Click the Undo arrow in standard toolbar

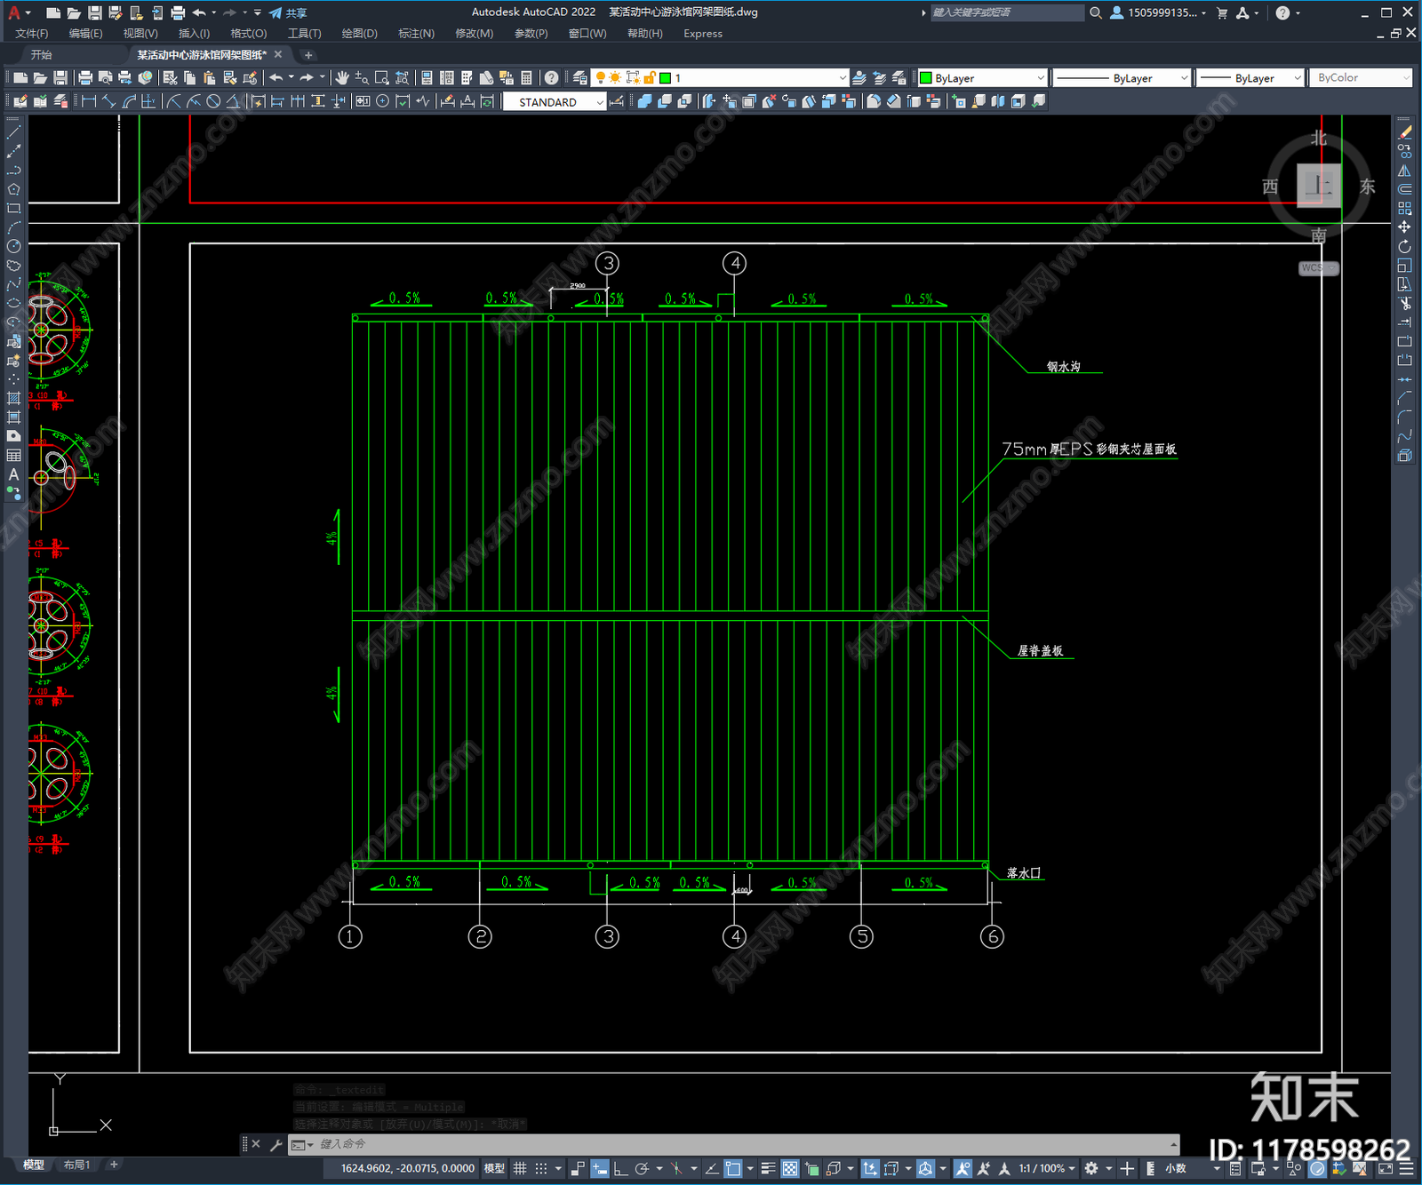(x=276, y=78)
